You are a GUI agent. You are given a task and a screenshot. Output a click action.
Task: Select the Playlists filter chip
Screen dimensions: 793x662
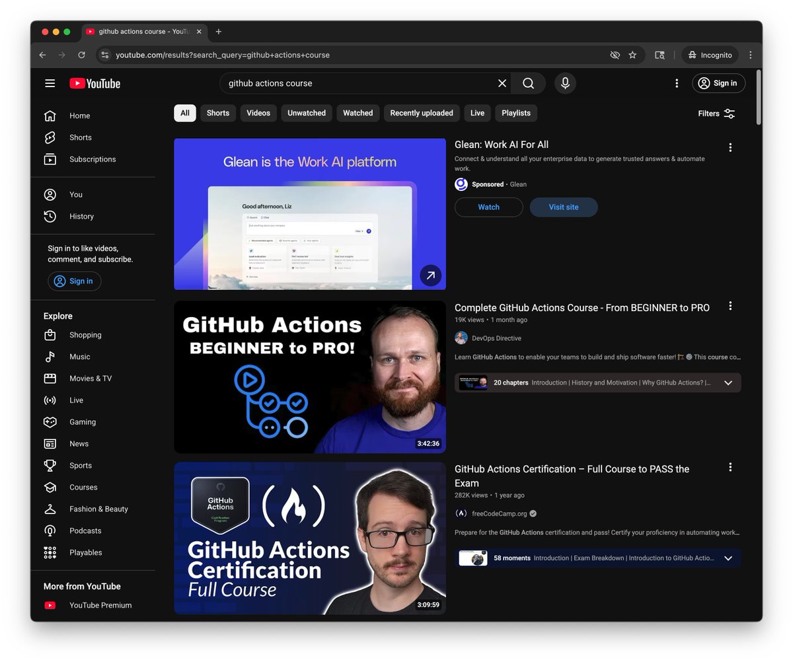tap(516, 113)
